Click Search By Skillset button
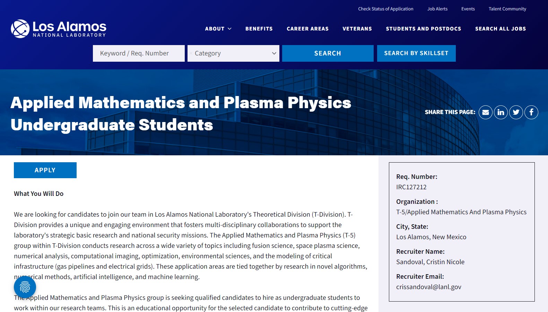 [x=416, y=53]
